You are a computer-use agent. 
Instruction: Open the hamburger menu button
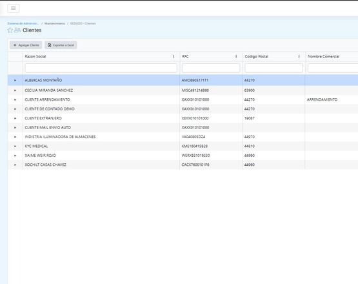tap(14, 8)
